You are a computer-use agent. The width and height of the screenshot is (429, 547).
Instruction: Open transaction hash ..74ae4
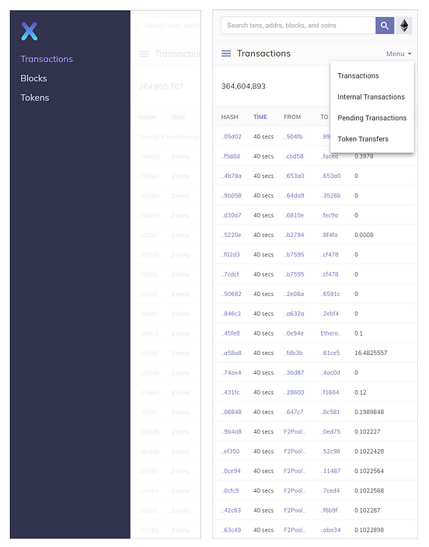click(231, 373)
